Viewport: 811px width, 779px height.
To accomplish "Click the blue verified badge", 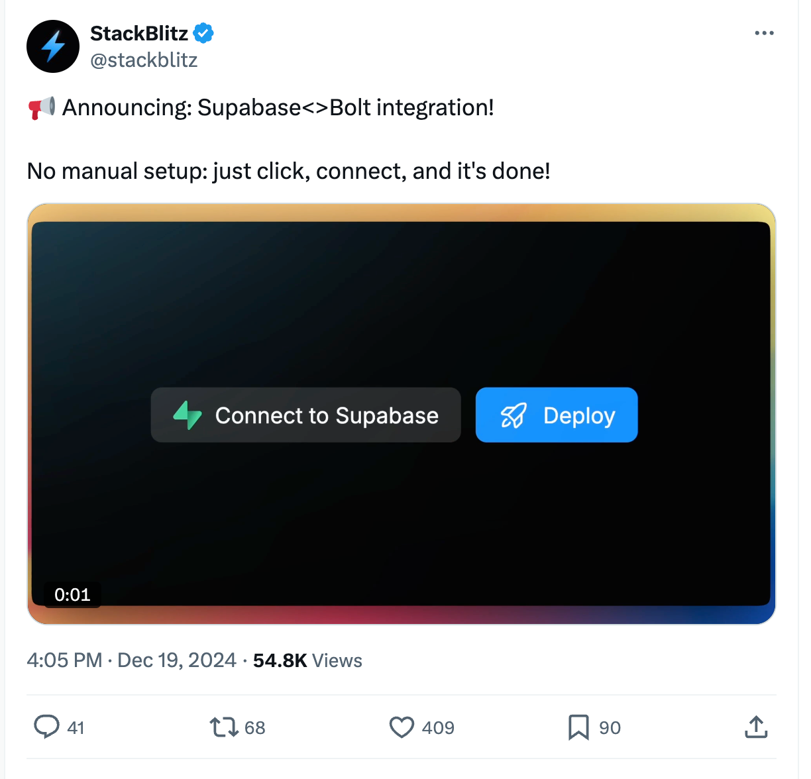I will [203, 32].
